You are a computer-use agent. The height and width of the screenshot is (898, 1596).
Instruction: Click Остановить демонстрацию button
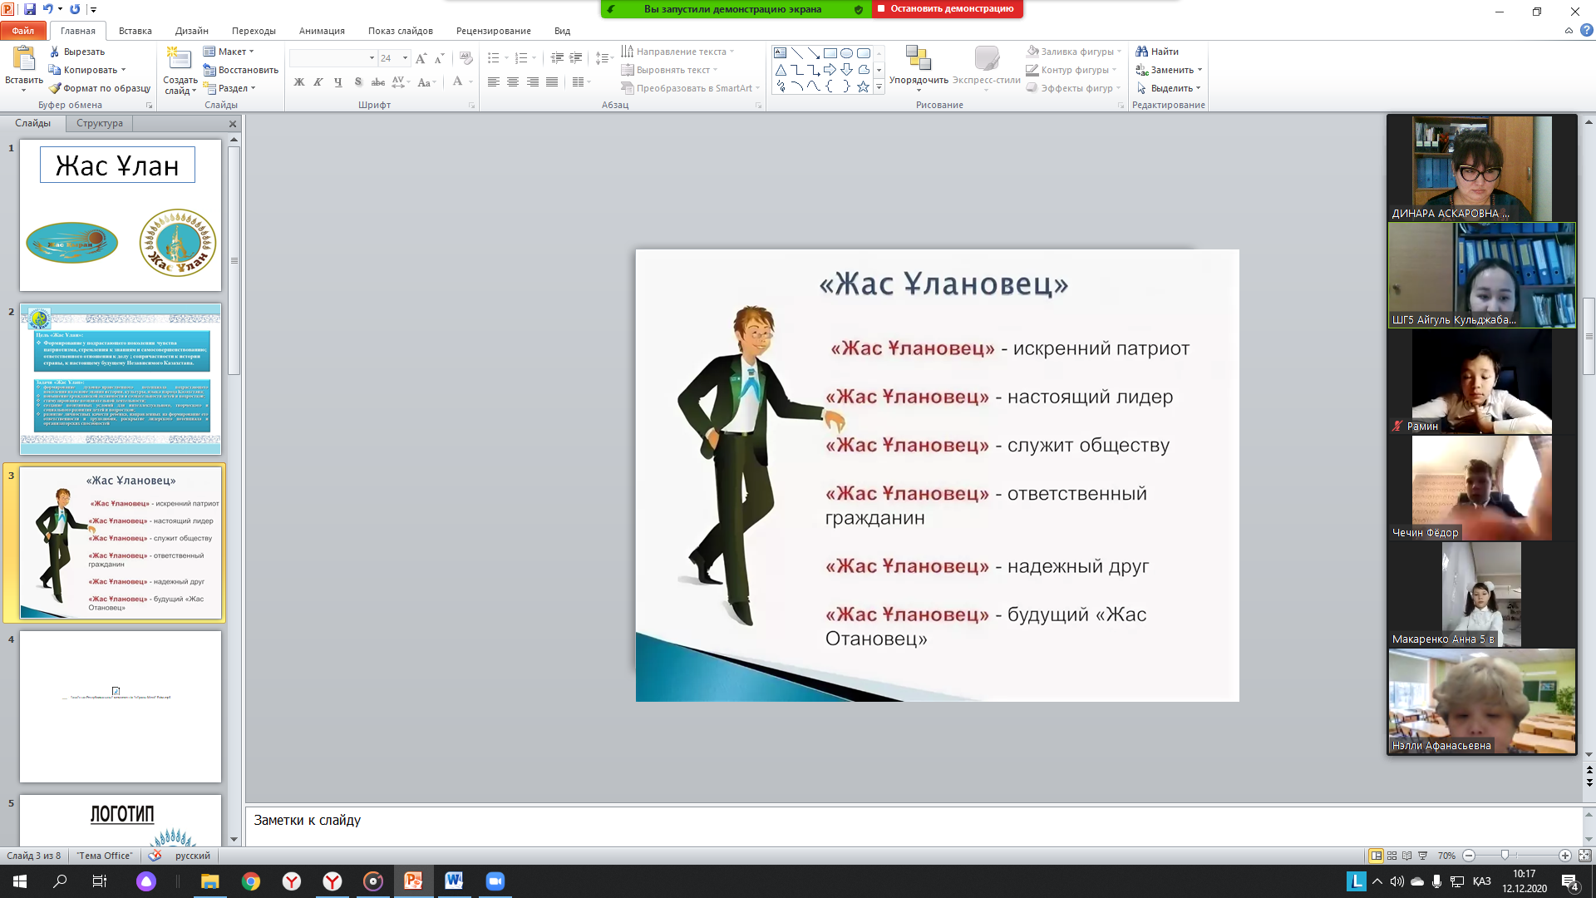click(947, 9)
